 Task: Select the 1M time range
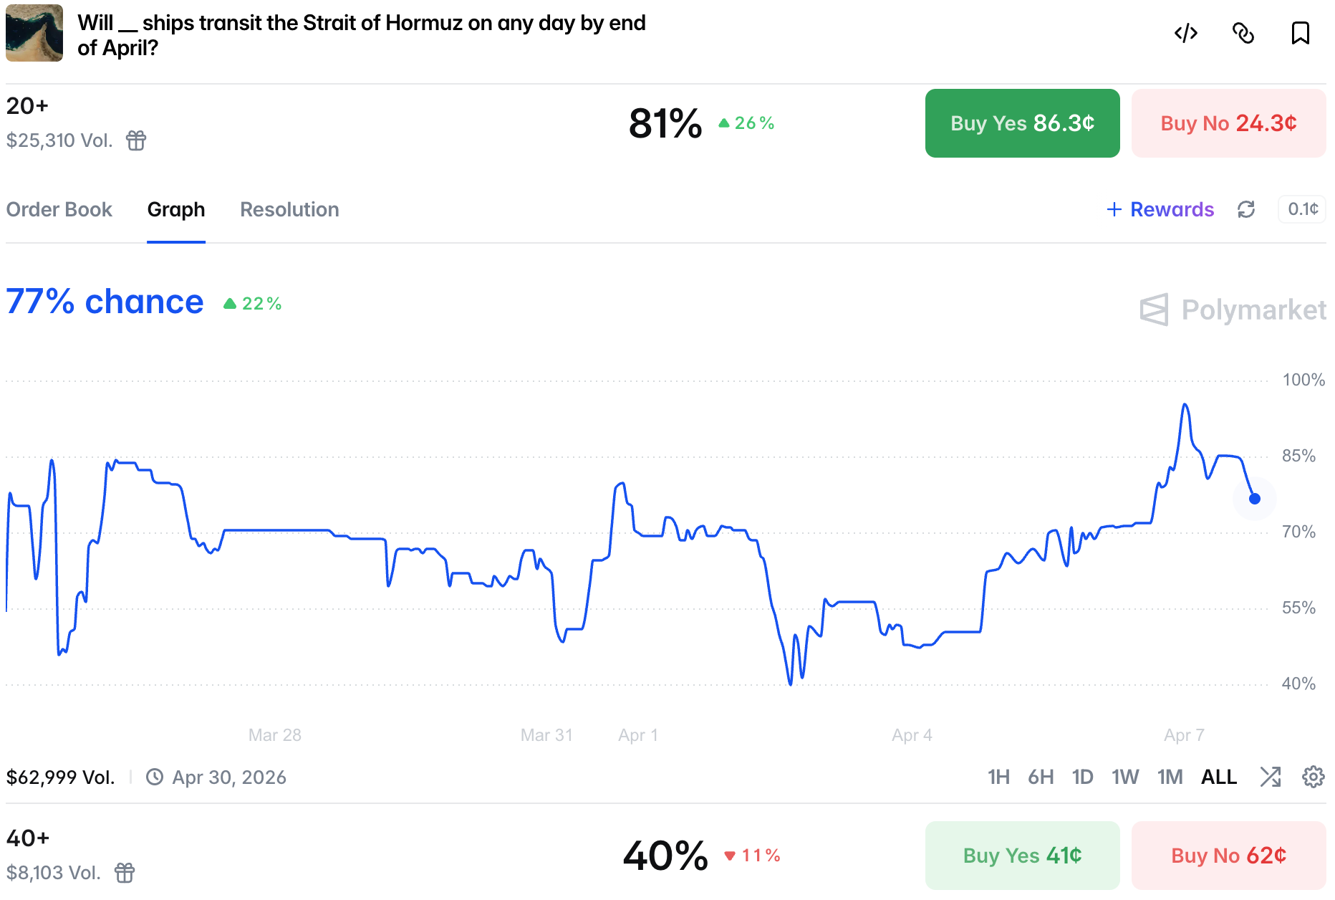click(1170, 777)
